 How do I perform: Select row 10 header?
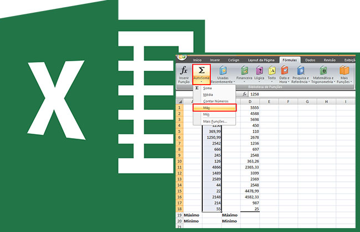[179, 161]
